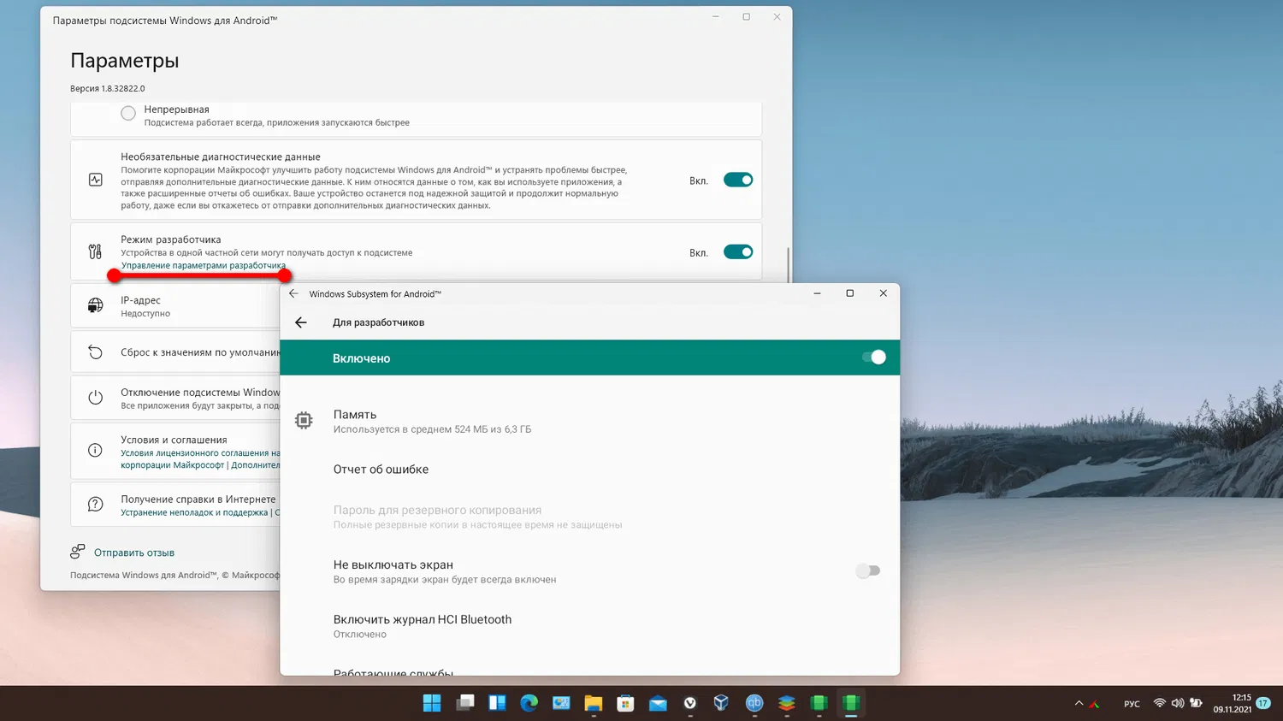Screen dimensions: 1283x721
Task: Open Отчет об ошибке option
Action: [589, 469]
